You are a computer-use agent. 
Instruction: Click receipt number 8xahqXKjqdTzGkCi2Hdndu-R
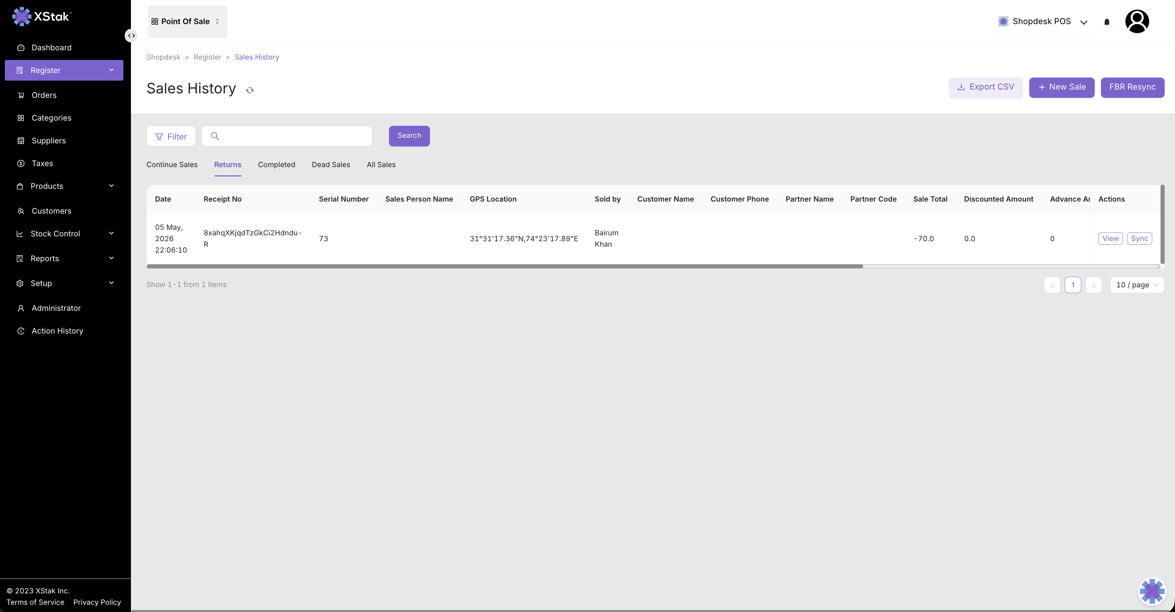pos(252,238)
